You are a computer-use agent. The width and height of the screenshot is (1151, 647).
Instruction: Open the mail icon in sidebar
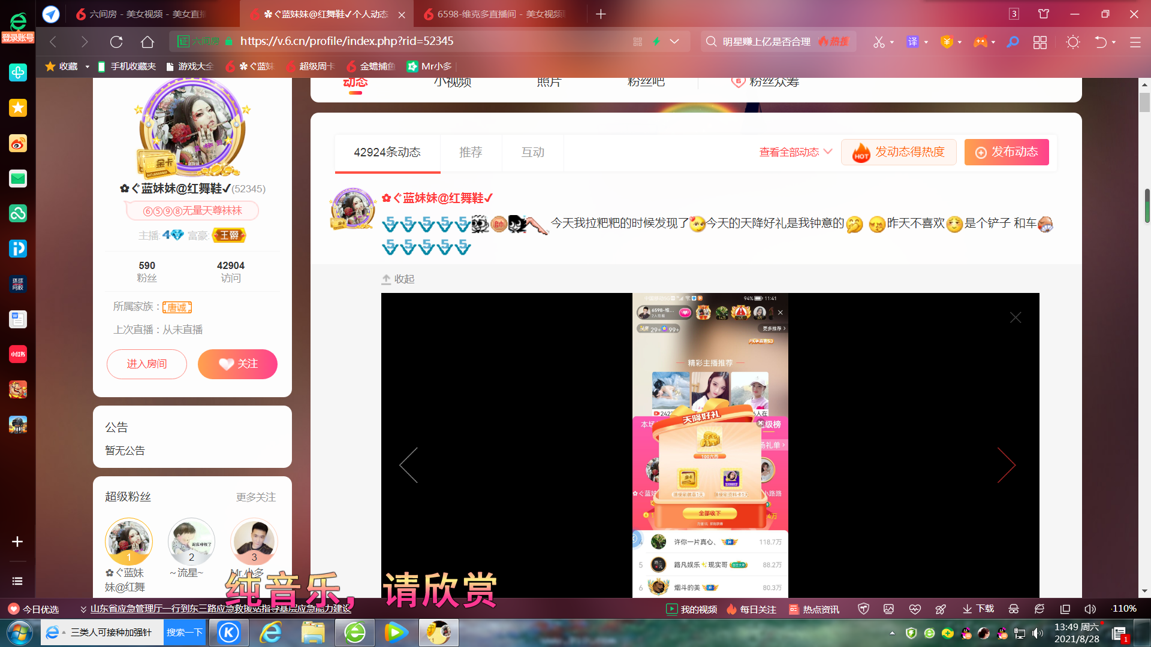[18, 179]
